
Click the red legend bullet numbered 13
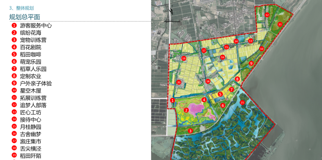pos(14,112)
